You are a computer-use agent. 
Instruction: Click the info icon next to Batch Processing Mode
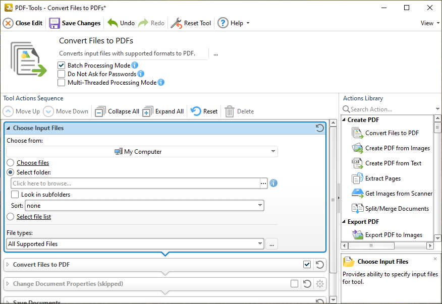134,65
